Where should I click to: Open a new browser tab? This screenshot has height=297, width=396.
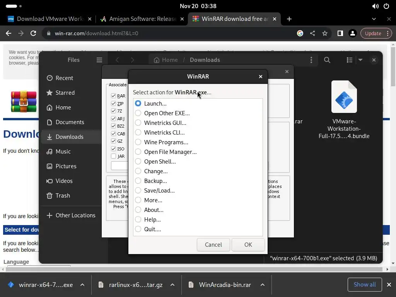tap(289, 19)
